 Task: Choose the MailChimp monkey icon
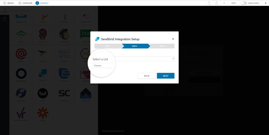click(x=64, y=34)
